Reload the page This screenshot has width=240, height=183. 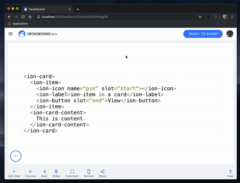point(23,17)
